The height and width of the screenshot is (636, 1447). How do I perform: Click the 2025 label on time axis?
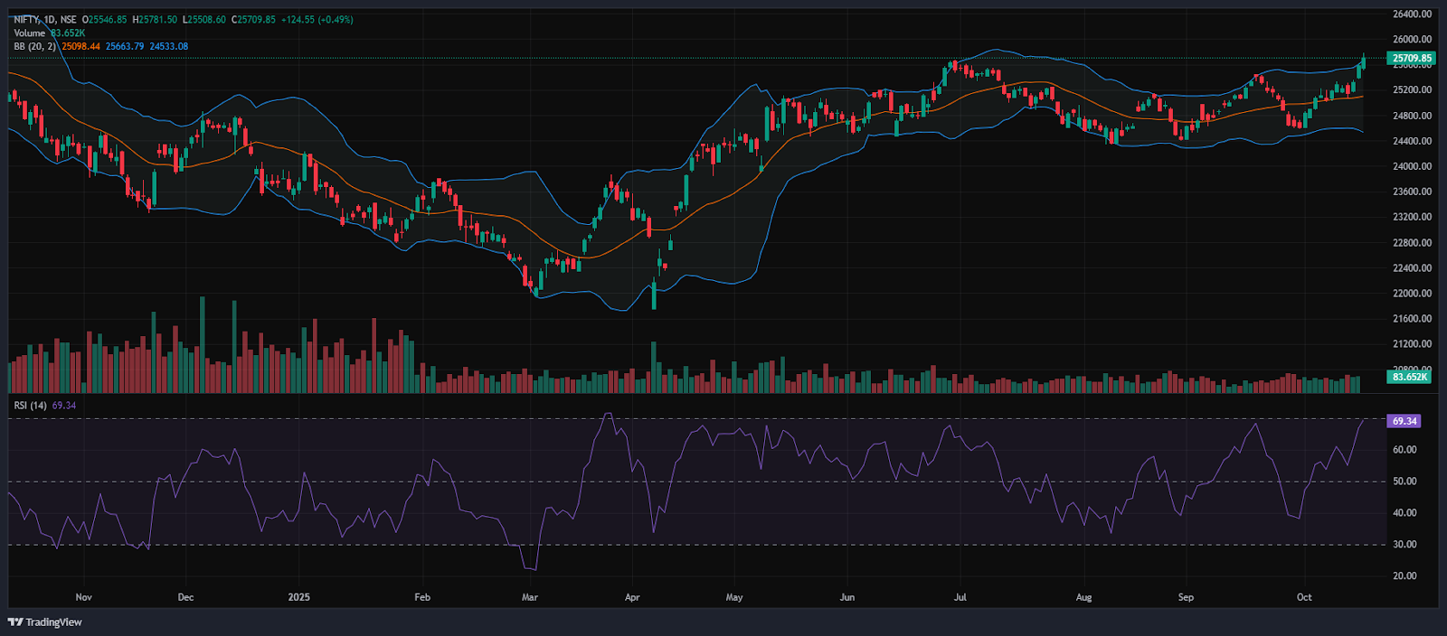point(298,597)
